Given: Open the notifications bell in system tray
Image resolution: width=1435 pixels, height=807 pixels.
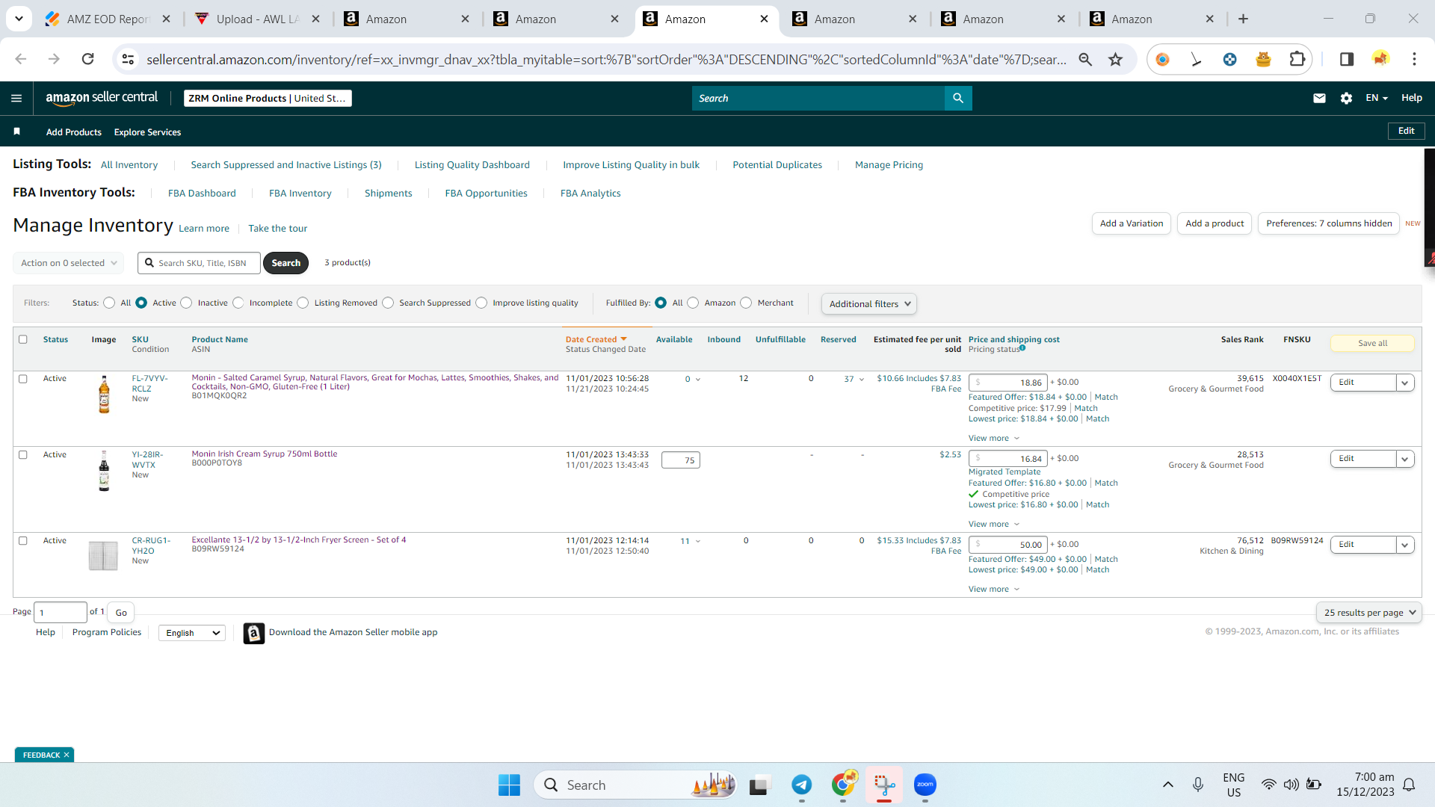Looking at the screenshot, I should (1409, 785).
